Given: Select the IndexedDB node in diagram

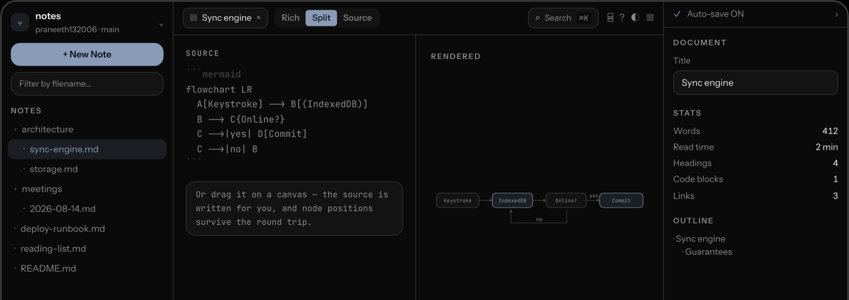Looking at the screenshot, I should (512, 201).
